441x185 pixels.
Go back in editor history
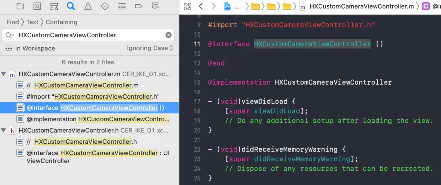(201, 6)
